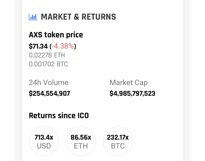Select the 0.02278 ETH price

click(x=47, y=55)
